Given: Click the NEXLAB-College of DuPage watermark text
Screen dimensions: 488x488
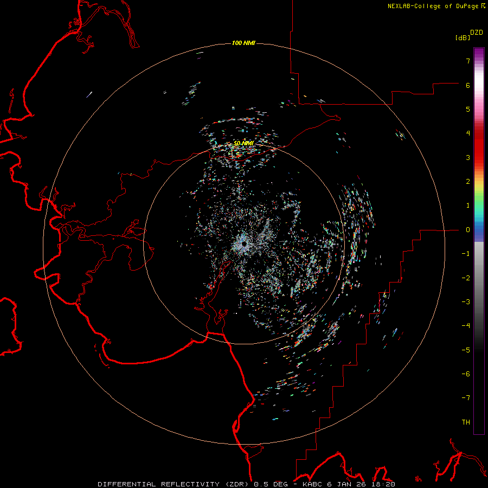Looking at the screenshot, I should point(433,6).
